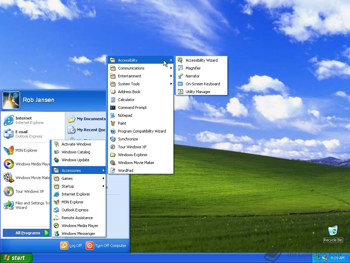Expand the Startup submenu arrow
350x263 pixels.
103,186
